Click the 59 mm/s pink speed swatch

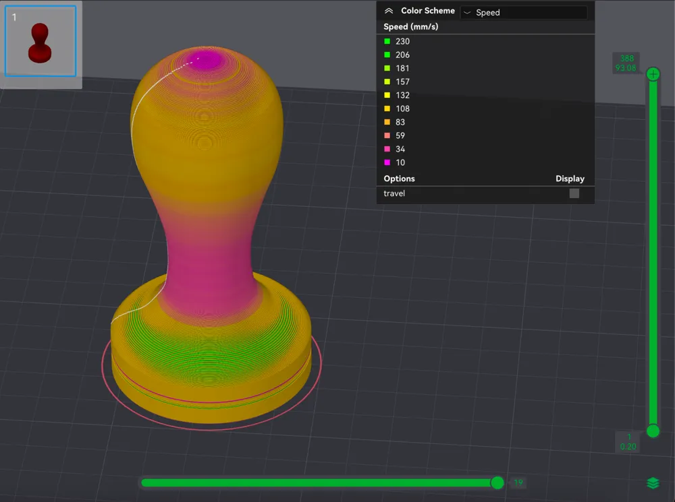(x=385, y=135)
